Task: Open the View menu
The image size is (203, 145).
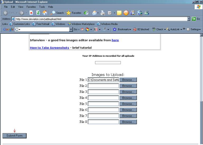Action: tap(21, 7)
